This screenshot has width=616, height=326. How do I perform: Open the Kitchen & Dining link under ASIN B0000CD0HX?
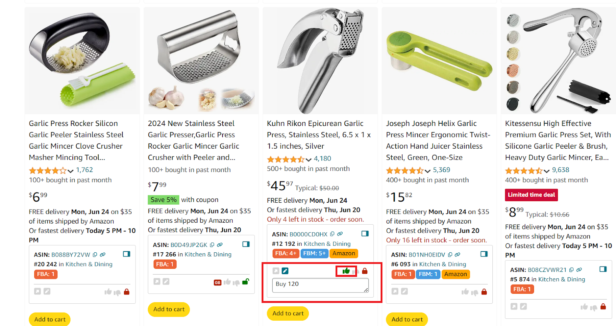pyautogui.click(x=327, y=243)
